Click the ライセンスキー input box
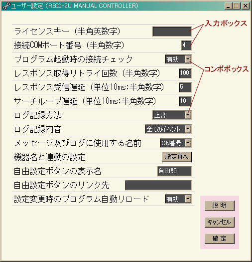 pyautogui.click(x=172, y=31)
